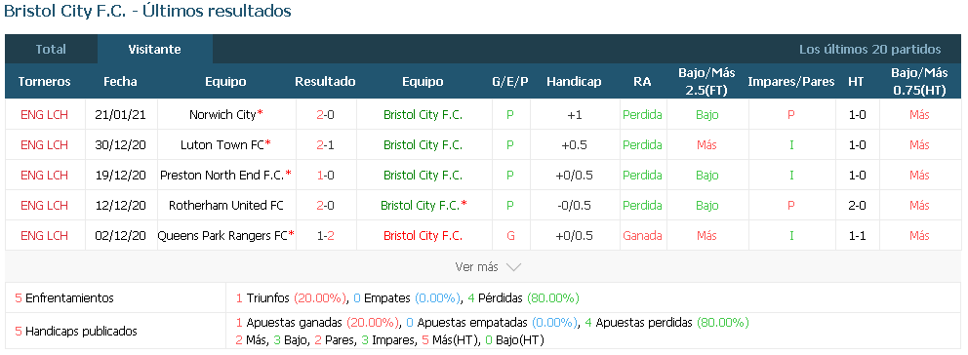Click the Handicap column header
This screenshot has width=968, height=355.
[574, 82]
